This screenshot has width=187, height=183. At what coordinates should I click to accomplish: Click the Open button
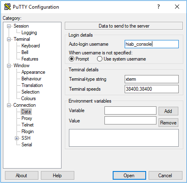click(x=129, y=176)
